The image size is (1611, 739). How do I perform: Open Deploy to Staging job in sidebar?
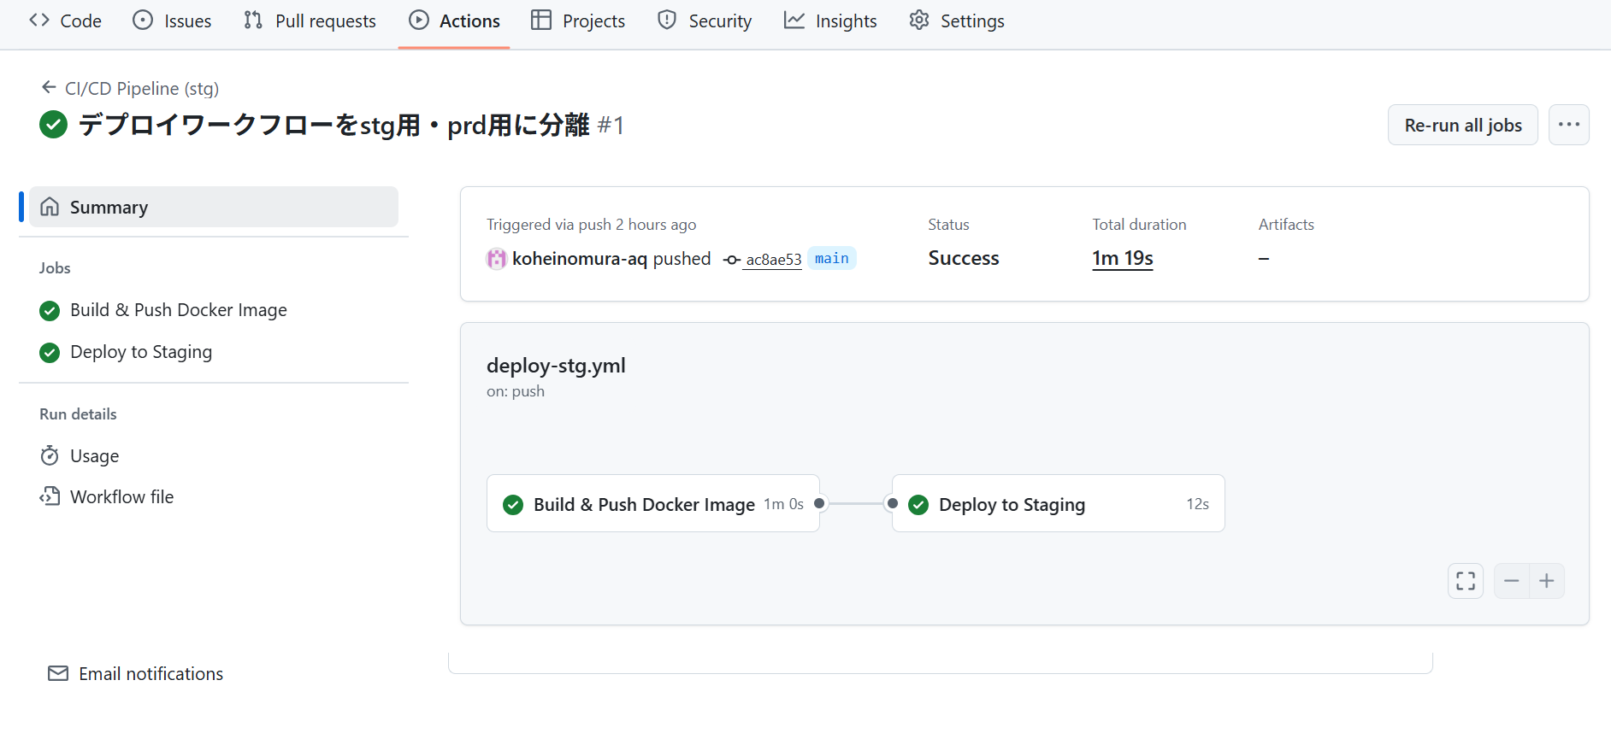click(x=141, y=352)
